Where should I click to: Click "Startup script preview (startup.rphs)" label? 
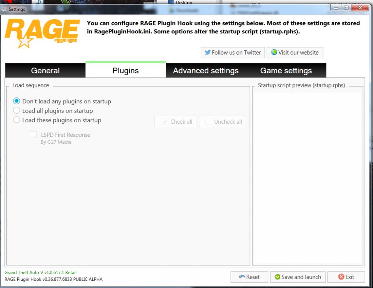[301, 85]
